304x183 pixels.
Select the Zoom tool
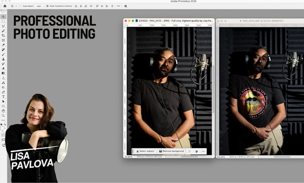(x=3, y=115)
